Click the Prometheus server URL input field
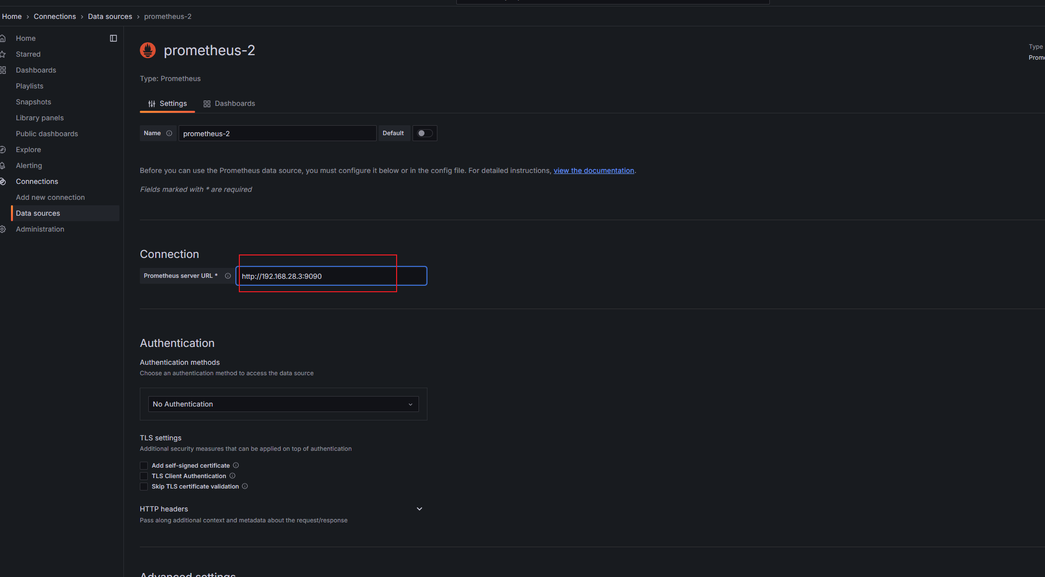 point(331,276)
